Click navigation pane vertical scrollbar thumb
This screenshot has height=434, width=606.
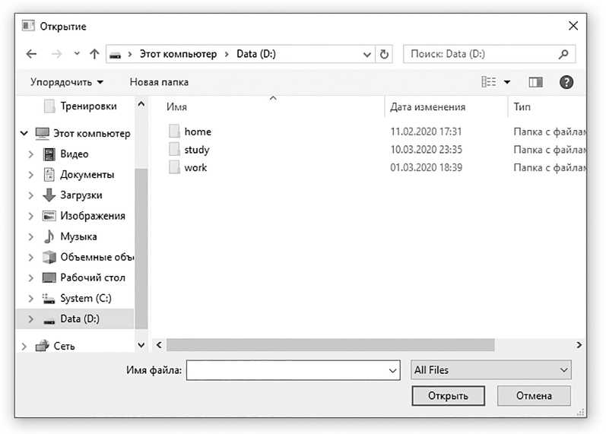[141, 249]
